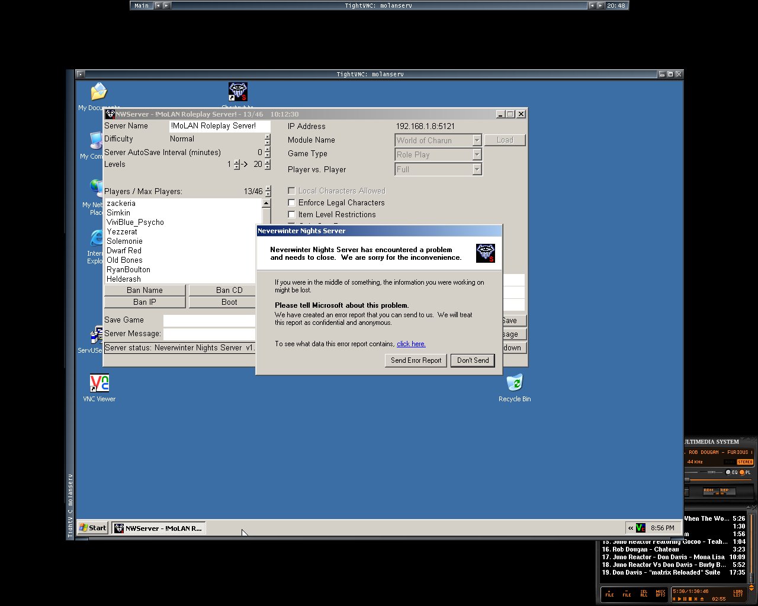This screenshot has height=606, width=758.
Task: Select player 'Old Bones' in the list
Action: 183,260
